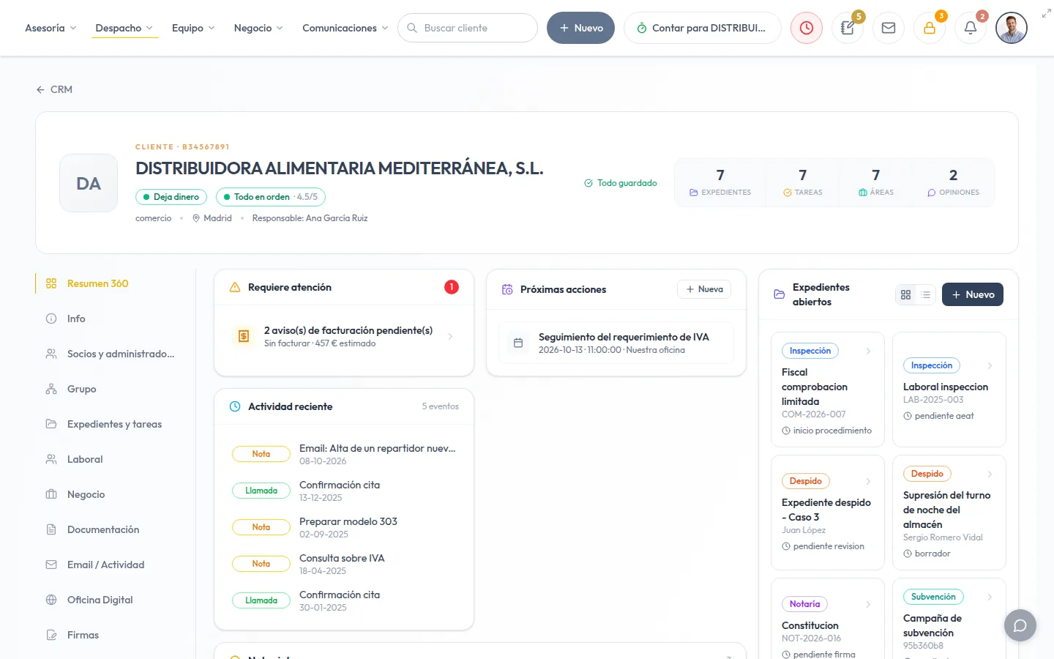Open the Oficina Digital section
Image resolution: width=1054 pixels, height=659 pixels.
114,600
